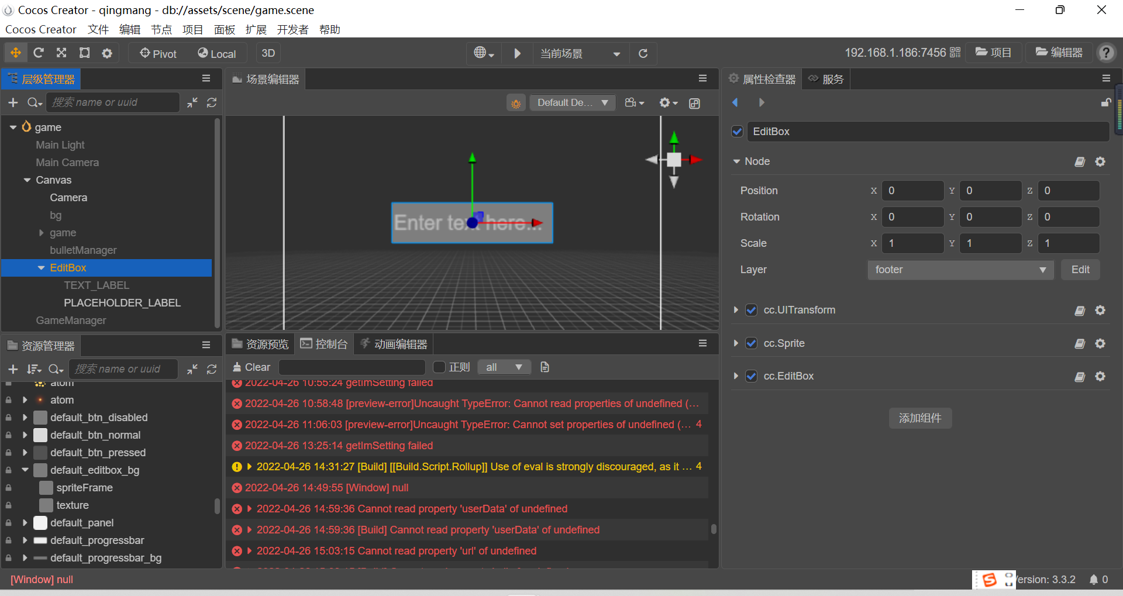The width and height of the screenshot is (1123, 596).
Task: Toggle scene light in scene editor
Action: point(516,104)
